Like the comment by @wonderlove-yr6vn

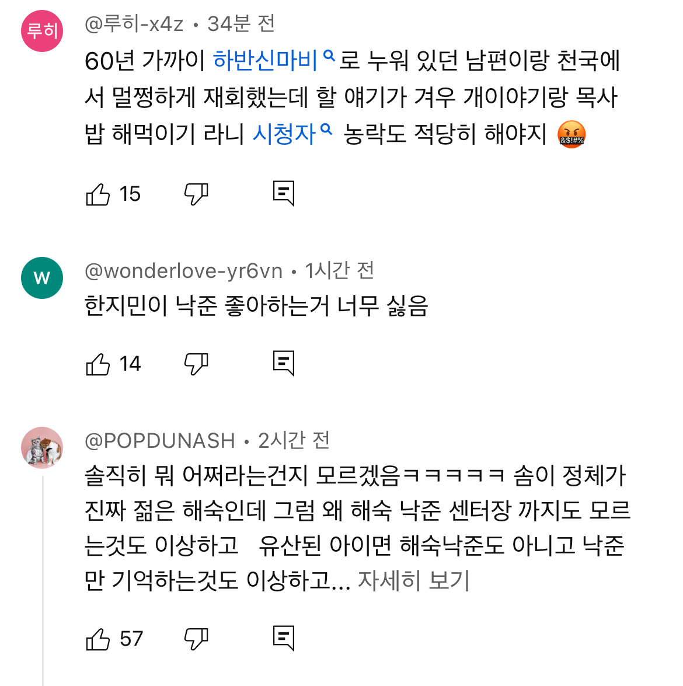(98, 364)
